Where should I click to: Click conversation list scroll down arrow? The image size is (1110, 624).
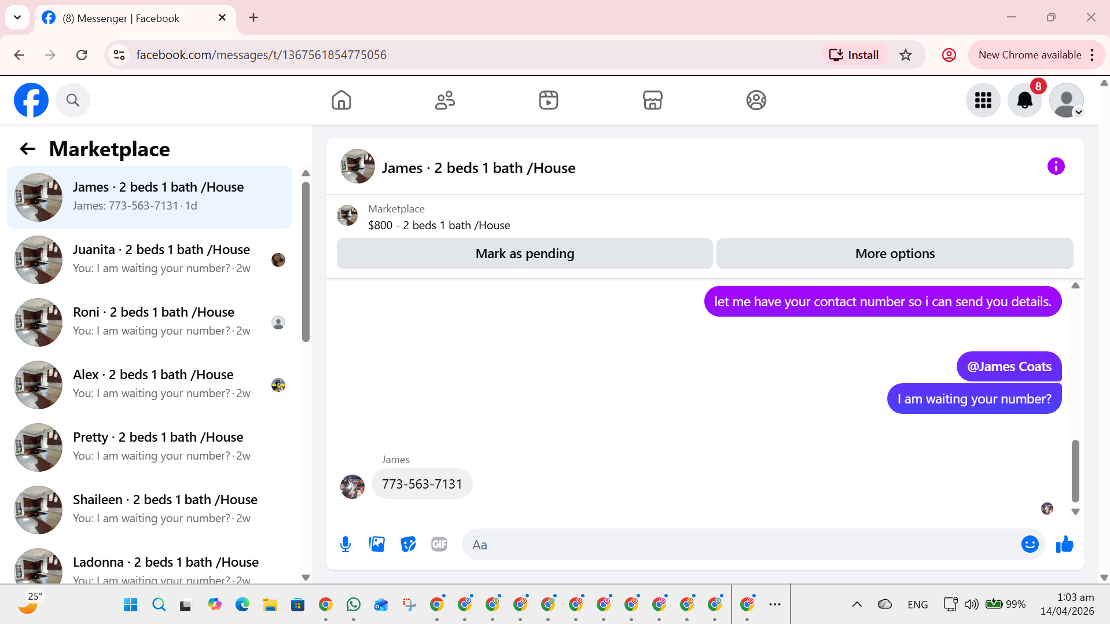click(306, 577)
